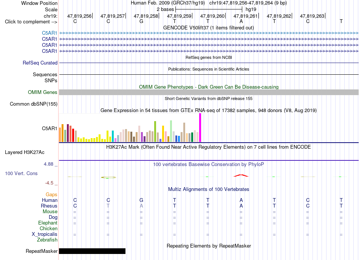Click the OMIM Gene Phenotypes track title

pyautogui.click(x=209, y=87)
